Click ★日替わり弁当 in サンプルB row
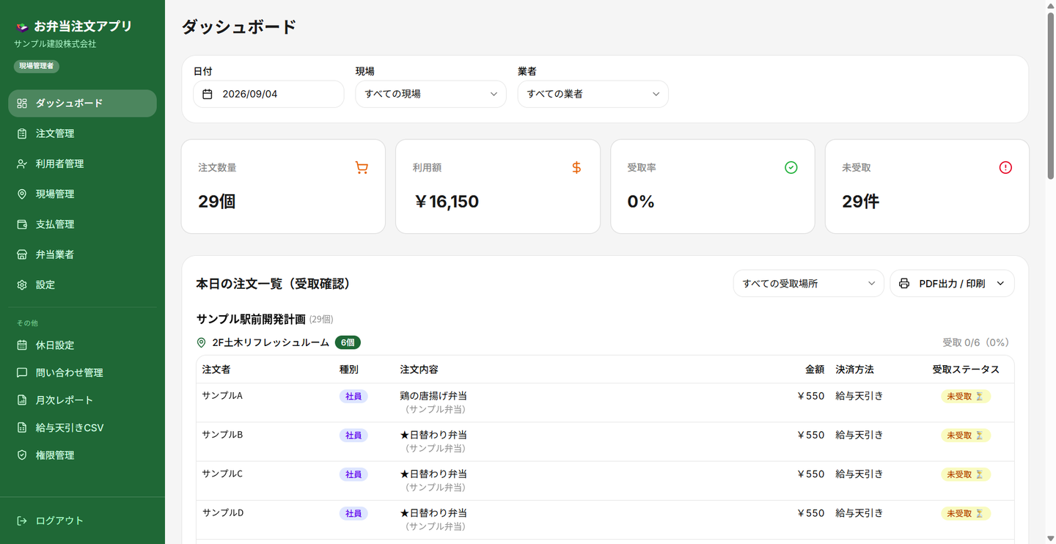Viewport: 1056px width, 544px height. (x=433, y=435)
